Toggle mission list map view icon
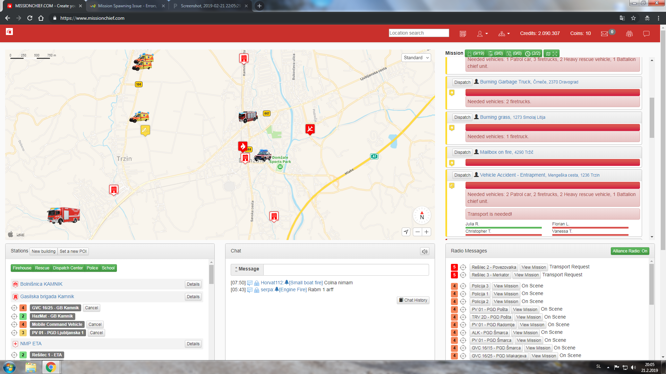The image size is (666, 374). (x=548, y=54)
